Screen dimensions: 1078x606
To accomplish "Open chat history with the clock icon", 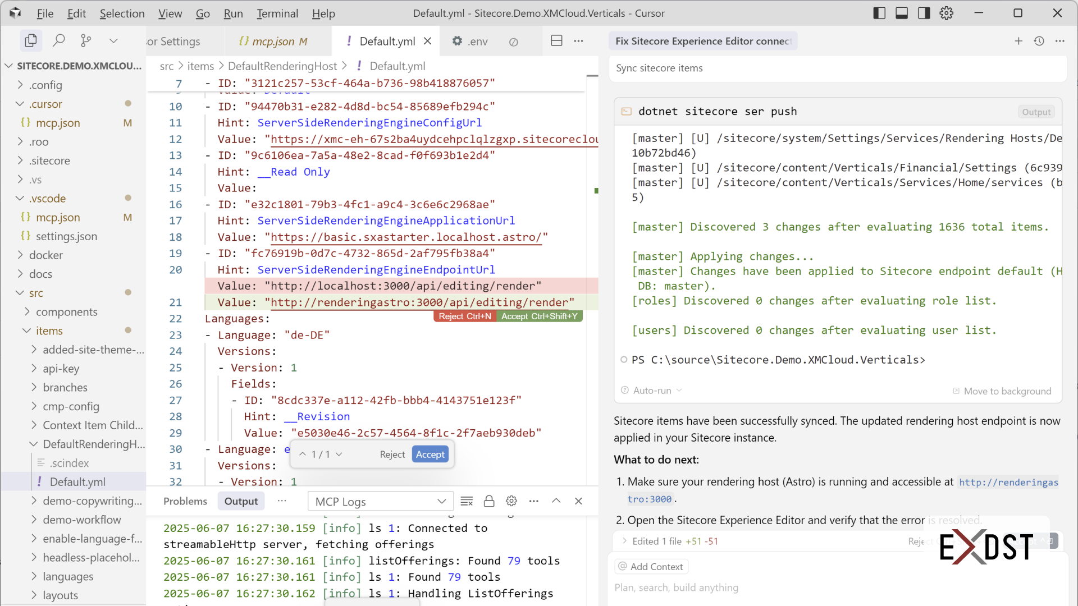I will [x=1039, y=40].
